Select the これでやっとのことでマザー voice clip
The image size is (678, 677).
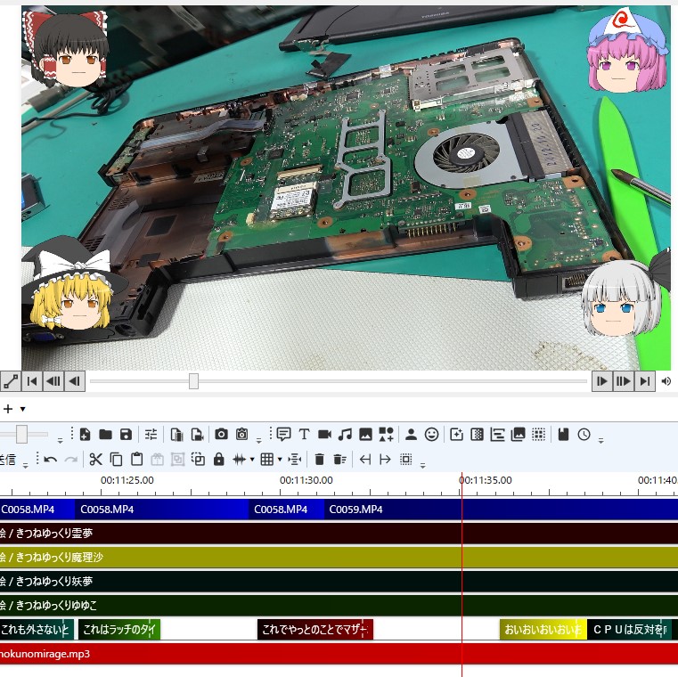[315, 630]
